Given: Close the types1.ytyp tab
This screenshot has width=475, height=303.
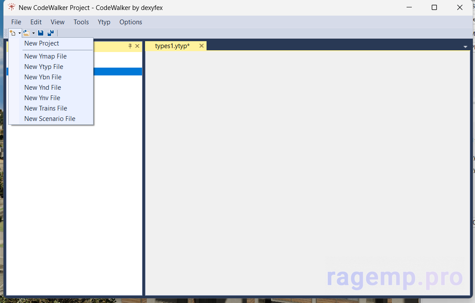Looking at the screenshot, I should pos(201,46).
